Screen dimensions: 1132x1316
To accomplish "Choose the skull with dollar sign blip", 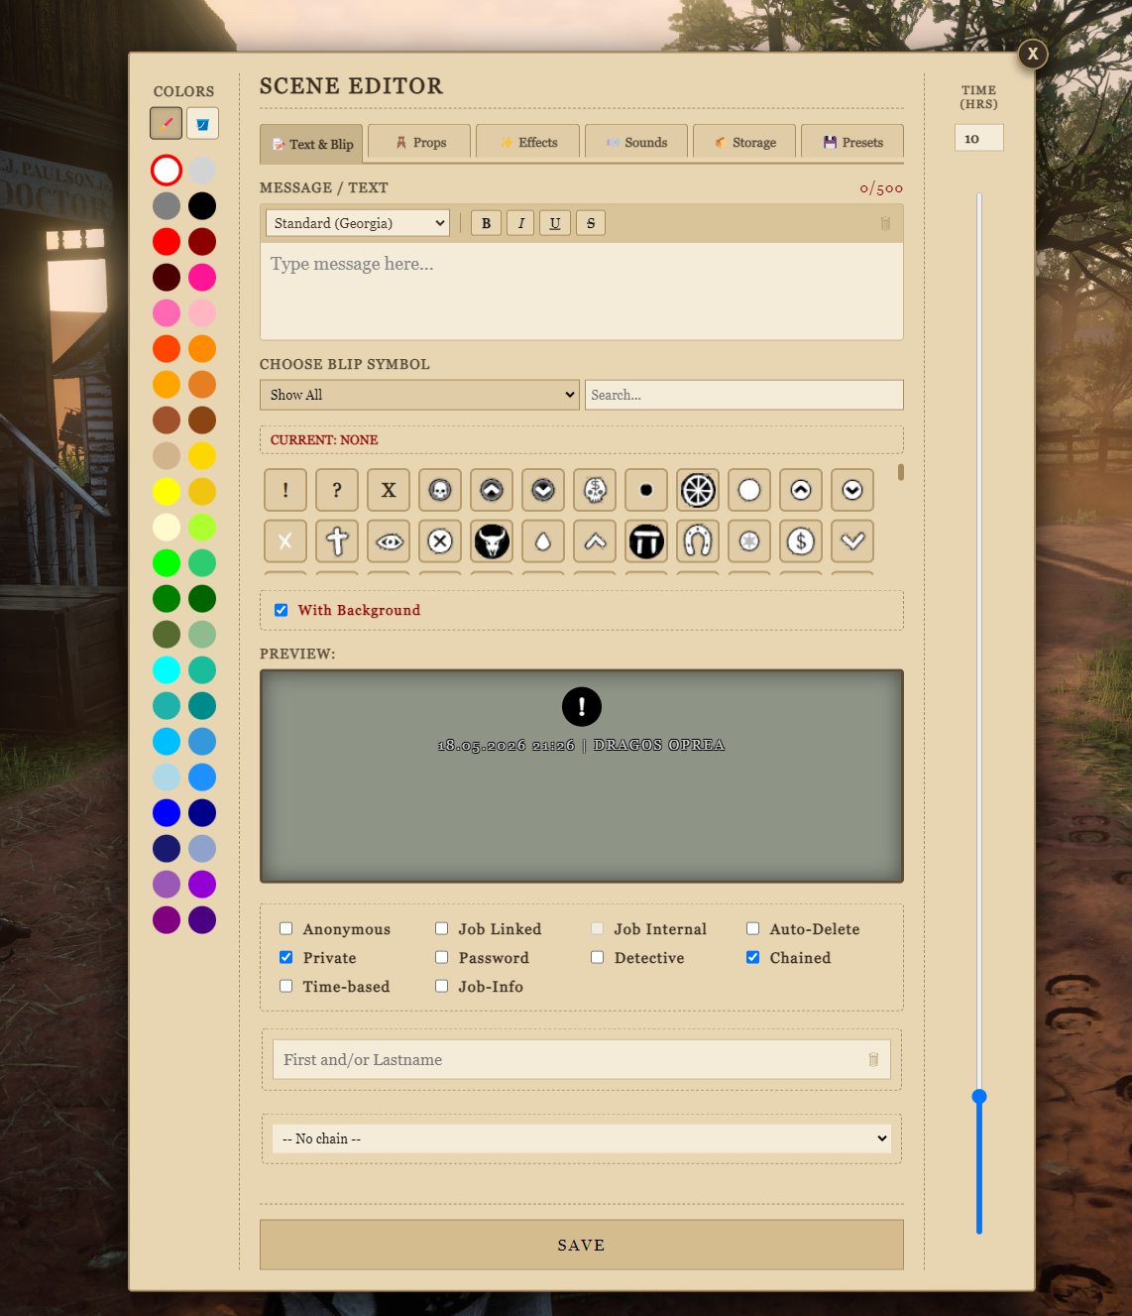I will 595,490.
